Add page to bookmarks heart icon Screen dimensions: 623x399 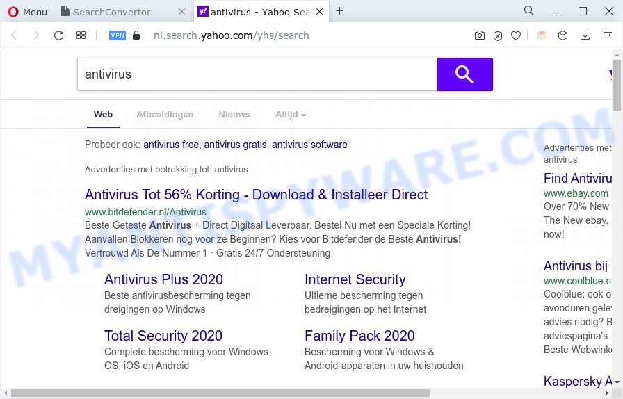(516, 35)
